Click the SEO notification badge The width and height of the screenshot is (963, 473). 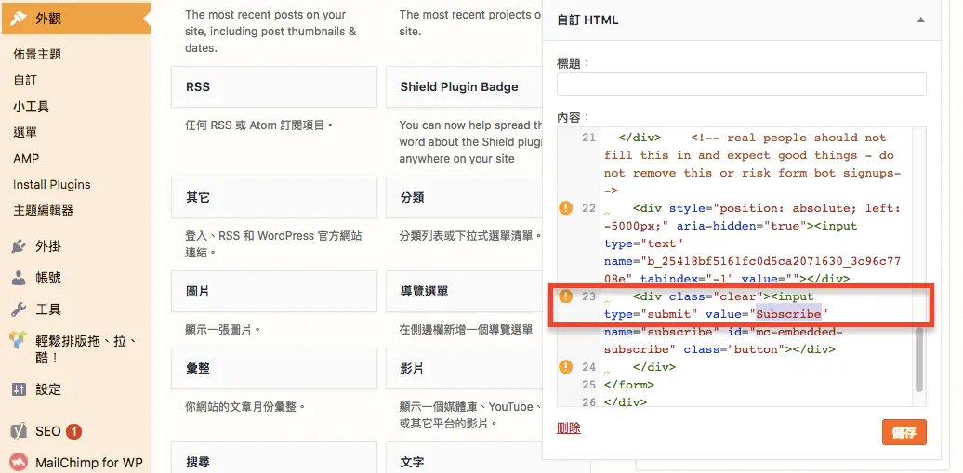click(73, 432)
